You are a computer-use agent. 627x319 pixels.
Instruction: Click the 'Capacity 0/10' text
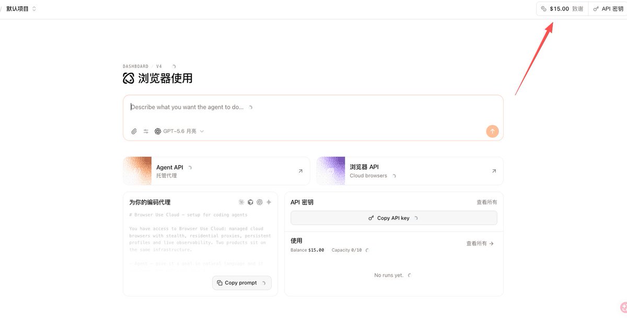point(346,250)
